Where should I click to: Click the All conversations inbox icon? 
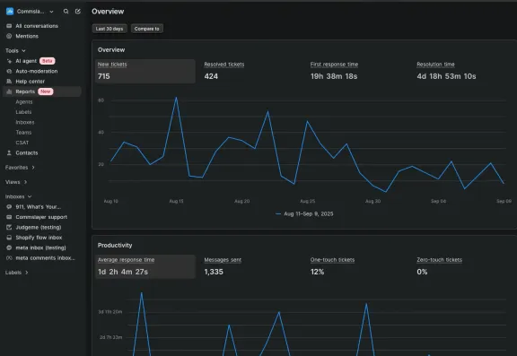pos(9,26)
